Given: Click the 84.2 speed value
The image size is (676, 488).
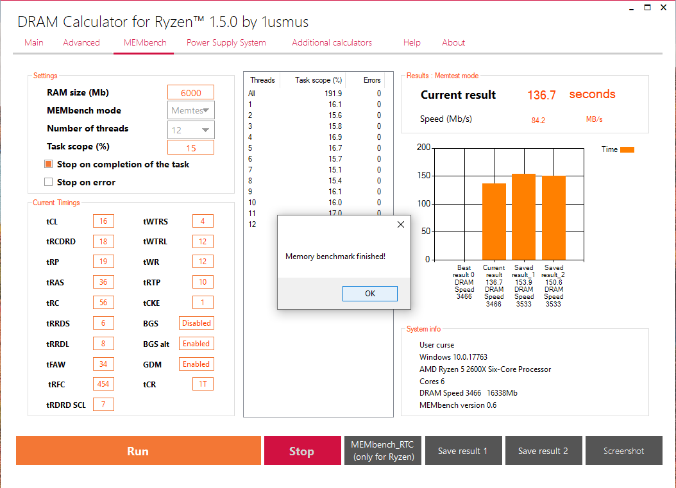Looking at the screenshot, I should click(x=538, y=121).
